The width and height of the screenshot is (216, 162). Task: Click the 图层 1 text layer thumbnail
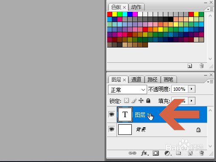pos(125,115)
